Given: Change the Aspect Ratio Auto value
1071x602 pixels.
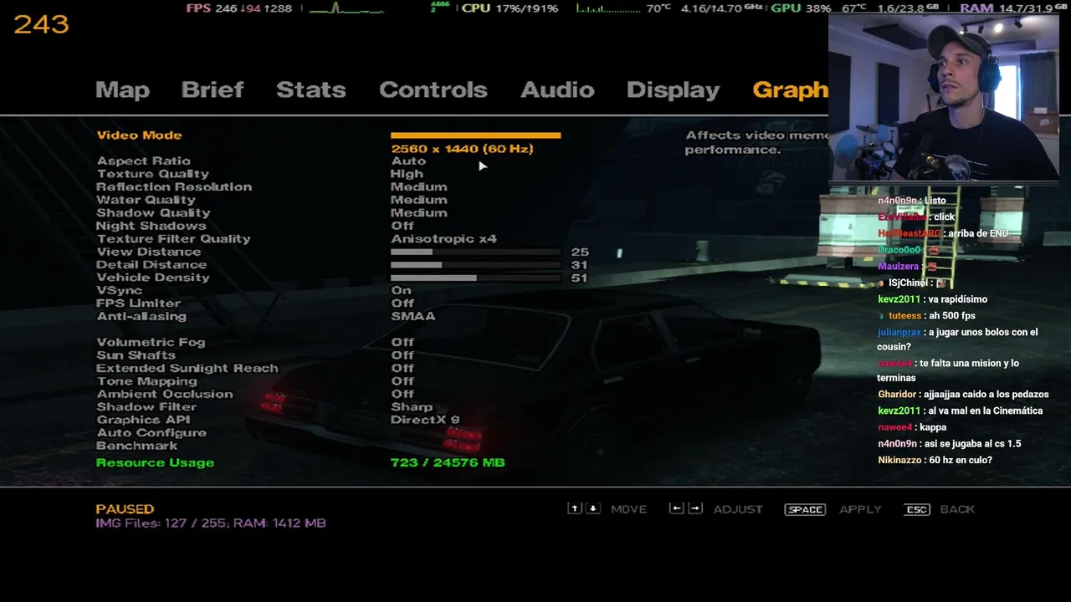Looking at the screenshot, I should 408,161.
